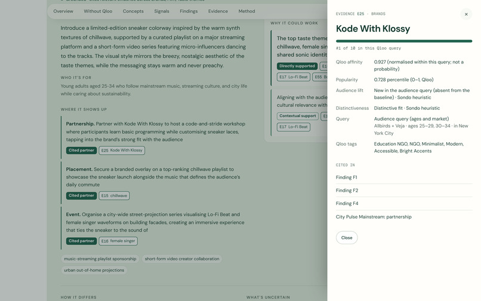Screen dimensions: 481x301
Task: Click the 'WHO IT'S FOR' heading
Action: (76, 78)
